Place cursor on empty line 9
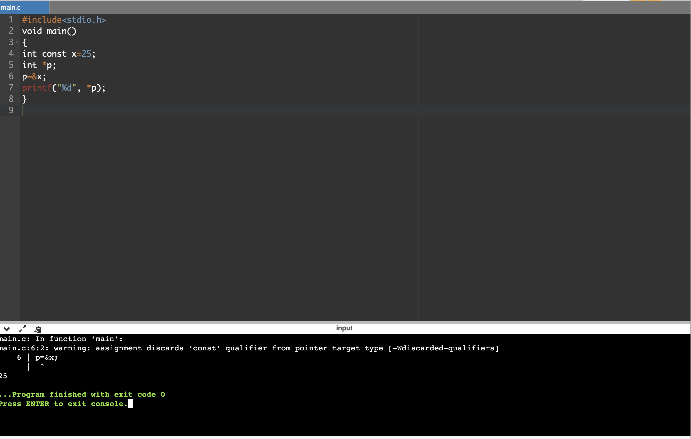 pyautogui.click(x=355, y=110)
